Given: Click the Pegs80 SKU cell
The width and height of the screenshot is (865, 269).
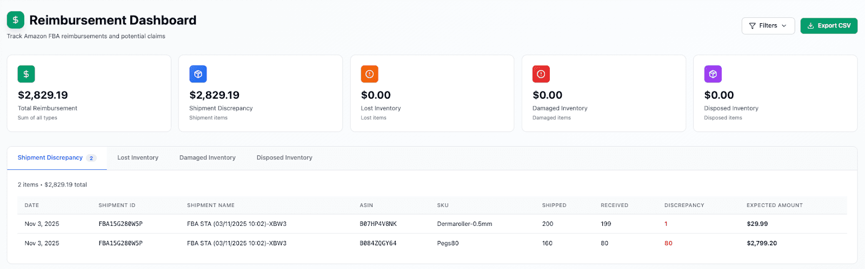Looking at the screenshot, I should [x=448, y=243].
